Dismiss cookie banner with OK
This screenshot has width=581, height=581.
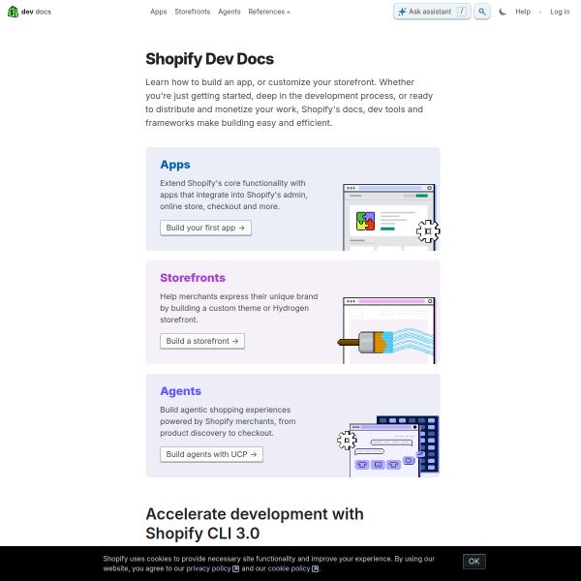(474, 562)
